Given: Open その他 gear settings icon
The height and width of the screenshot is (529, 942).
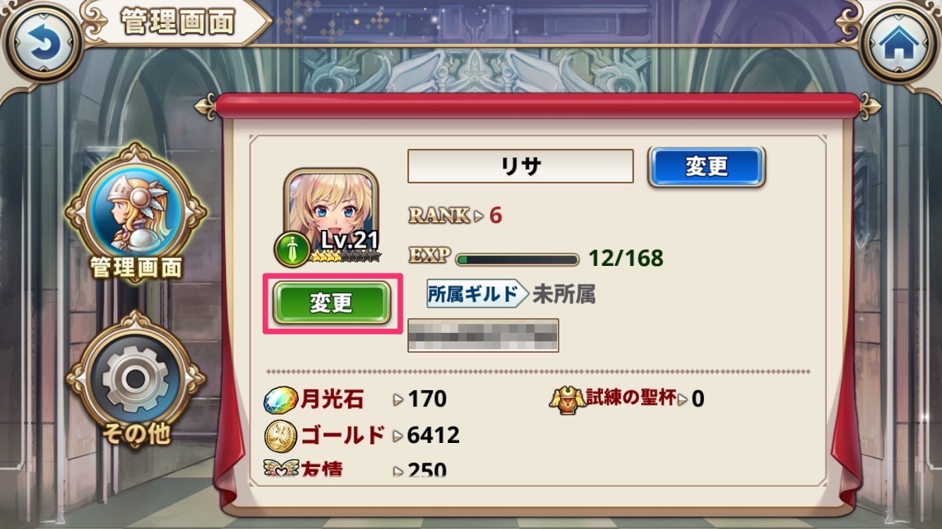Looking at the screenshot, I should click(135, 379).
